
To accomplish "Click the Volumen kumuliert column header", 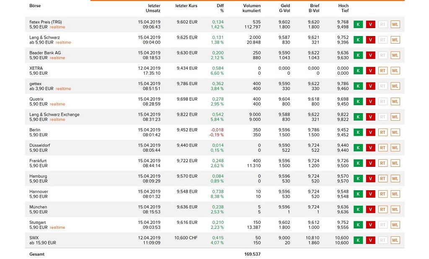I will (251, 8).
